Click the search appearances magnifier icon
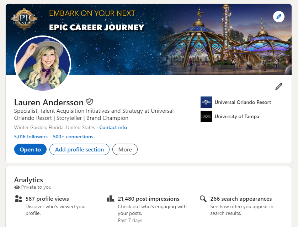The height and width of the screenshot is (227, 298). [203, 199]
